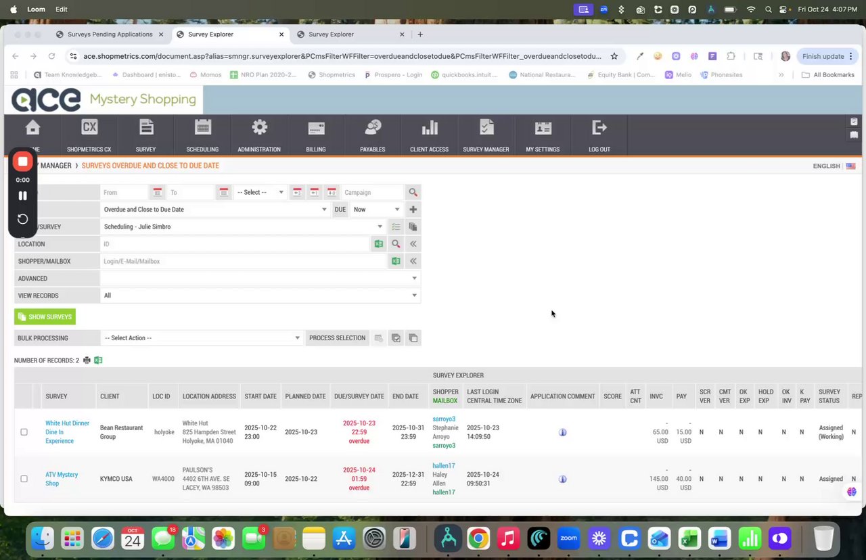Open the ATV Mystery Shop survey link
This screenshot has height=560, width=866.
[x=62, y=479]
